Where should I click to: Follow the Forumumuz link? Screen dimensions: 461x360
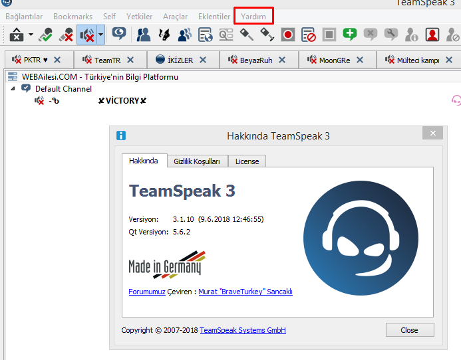point(147,292)
